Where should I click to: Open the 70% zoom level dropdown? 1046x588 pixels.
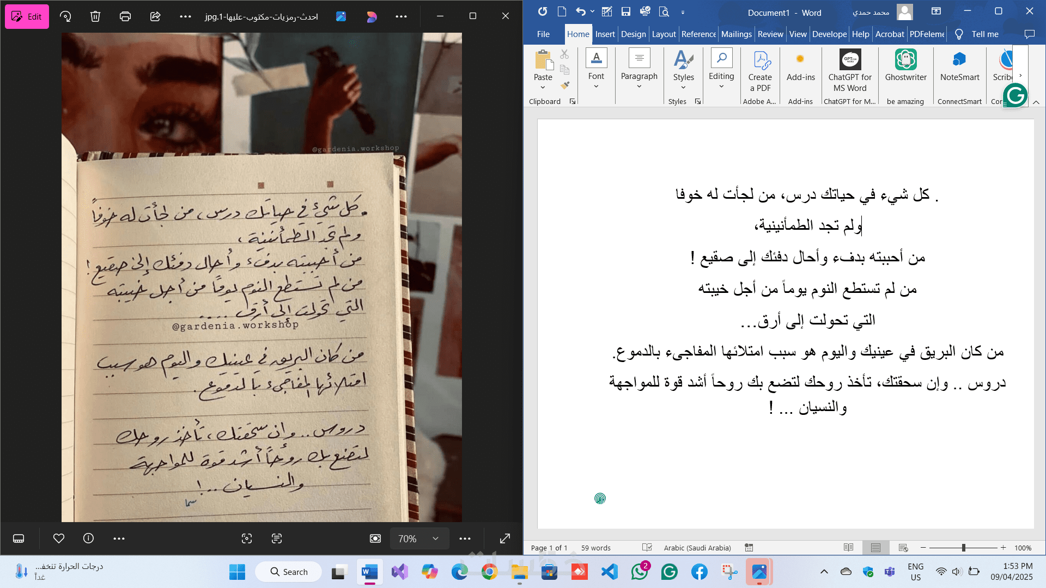click(x=435, y=538)
